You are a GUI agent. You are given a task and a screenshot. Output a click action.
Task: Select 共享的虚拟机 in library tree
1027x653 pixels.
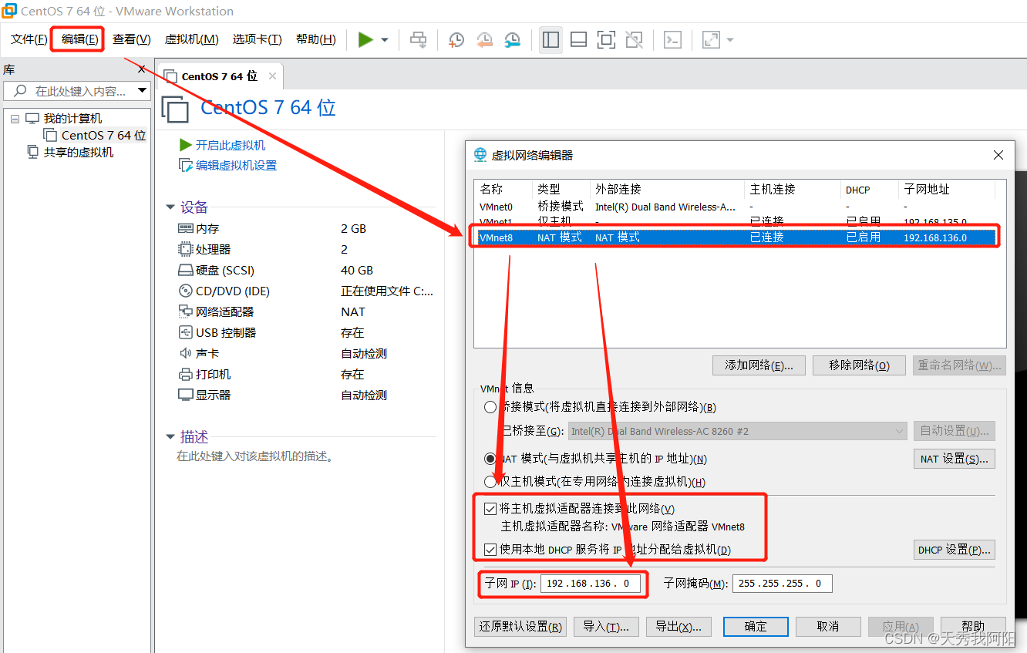pos(79,152)
